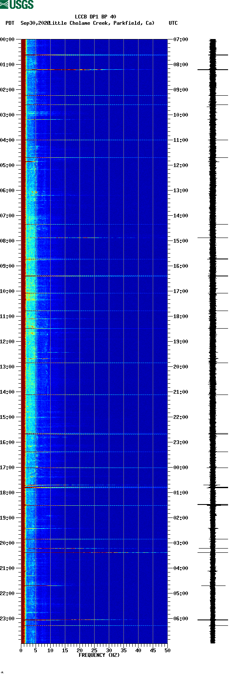Click the 0 Hz frequency tick label
The width and height of the screenshot is (231, 677).
coord(21,651)
